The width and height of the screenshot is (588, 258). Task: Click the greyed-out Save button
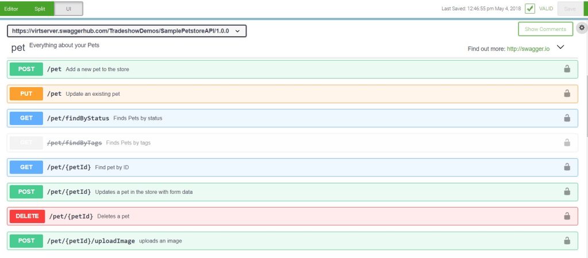tap(570, 9)
